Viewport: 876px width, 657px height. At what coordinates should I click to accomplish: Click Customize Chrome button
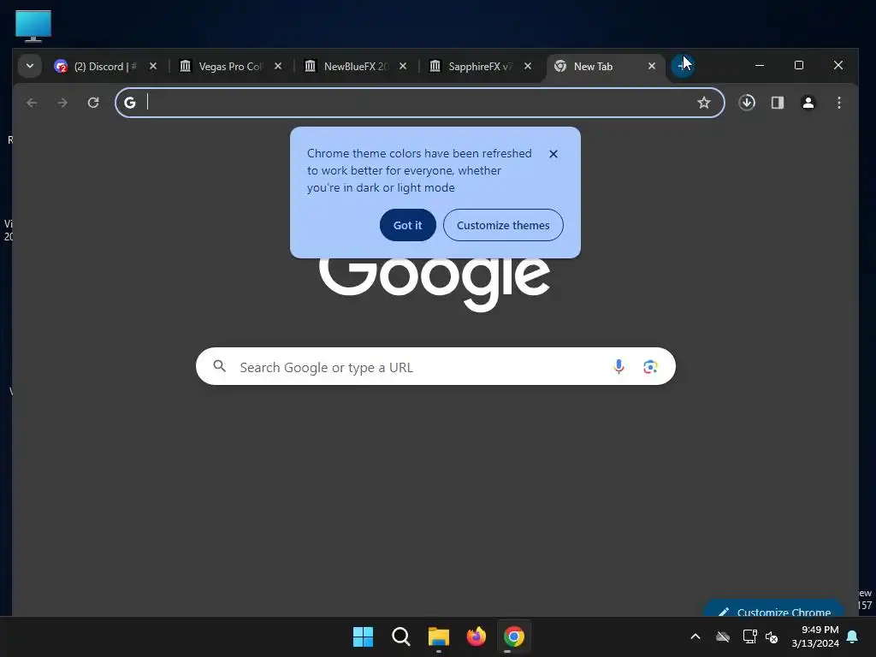(x=774, y=609)
